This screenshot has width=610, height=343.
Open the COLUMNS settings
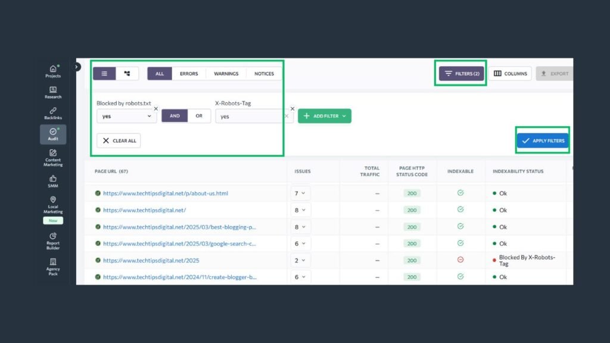pos(510,73)
